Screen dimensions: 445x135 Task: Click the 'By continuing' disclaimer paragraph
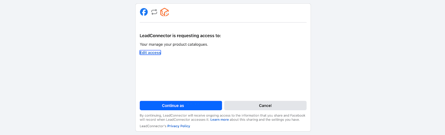(x=222, y=117)
